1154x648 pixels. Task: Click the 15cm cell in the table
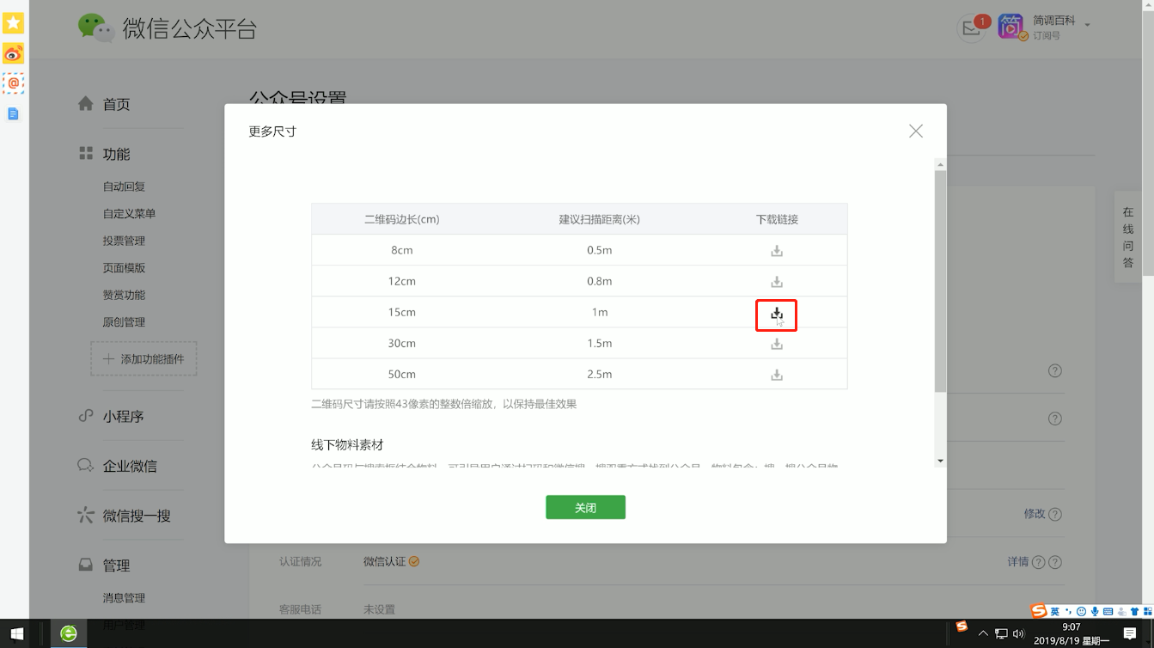coord(401,312)
